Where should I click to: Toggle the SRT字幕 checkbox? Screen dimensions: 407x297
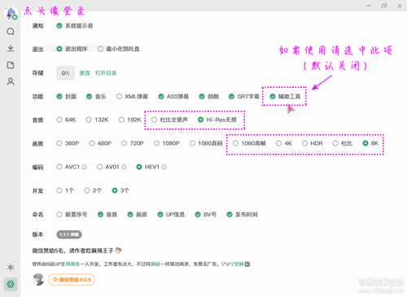tap(231, 96)
